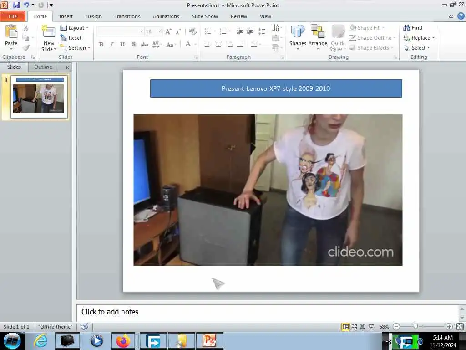The width and height of the screenshot is (466, 350).
Task: Open PowerPoint Help question mark icon
Action: coord(461,16)
